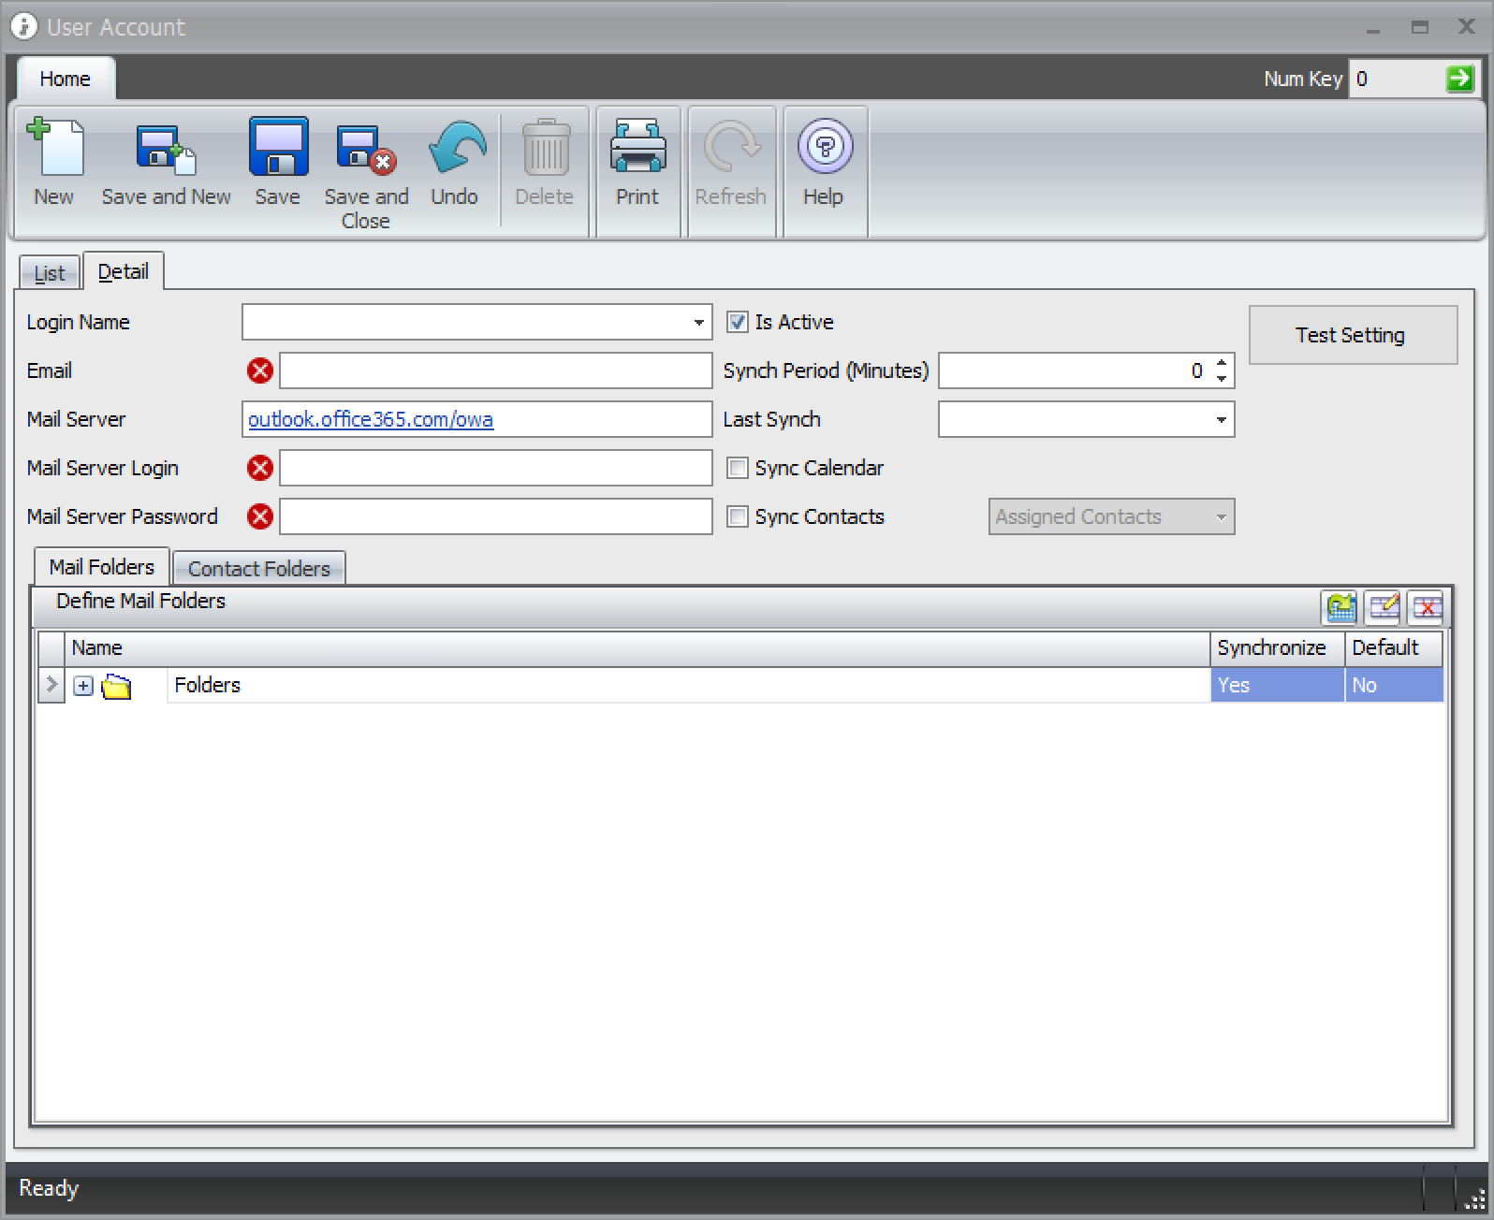Click the Save and New icon

point(166,148)
